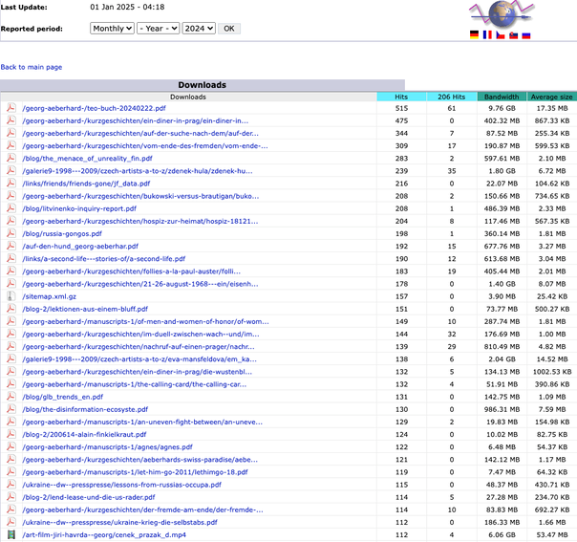This screenshot has width=577, height=542.
Task: Click PDF icon for zdenek-hula row
Action: tap(11, 170)
